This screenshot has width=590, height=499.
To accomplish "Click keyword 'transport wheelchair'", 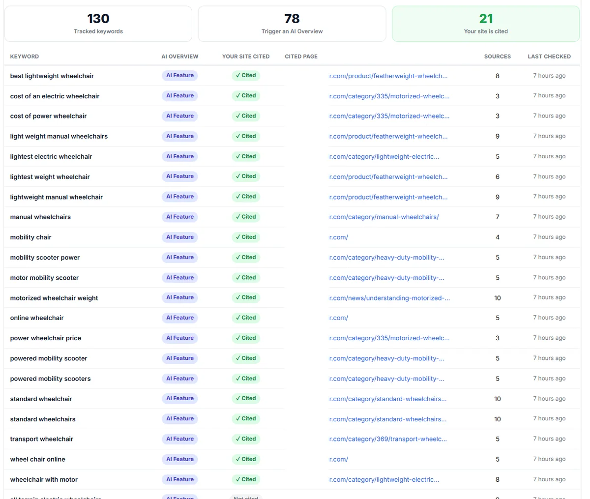I will click(41, 439).
